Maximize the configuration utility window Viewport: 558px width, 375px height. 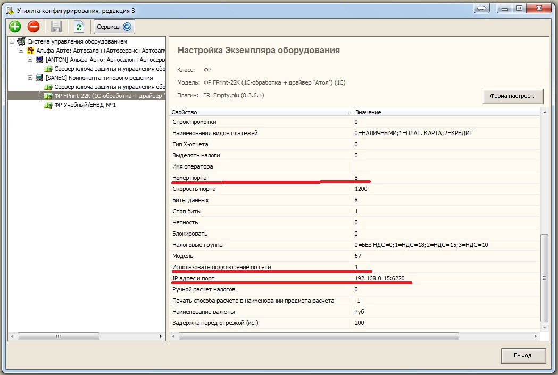point(520,8)
